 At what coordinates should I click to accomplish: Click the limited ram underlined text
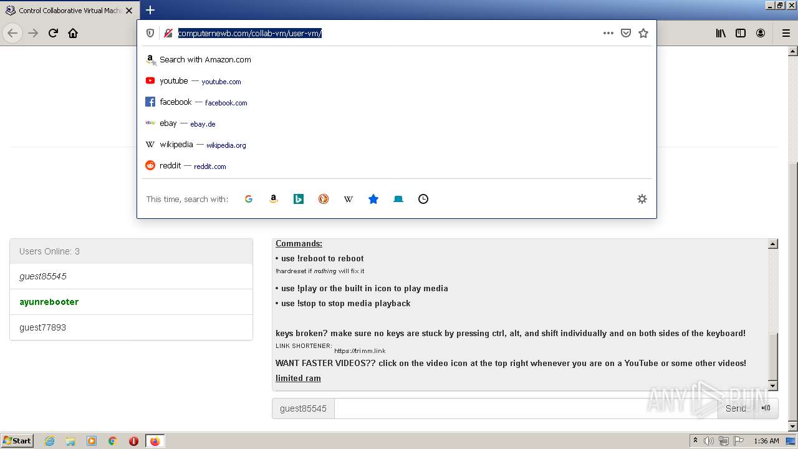[298, 378]
